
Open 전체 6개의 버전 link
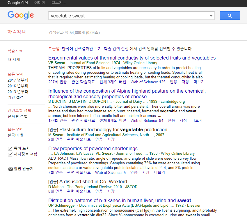pyautogui.click(x=113, y=120)
